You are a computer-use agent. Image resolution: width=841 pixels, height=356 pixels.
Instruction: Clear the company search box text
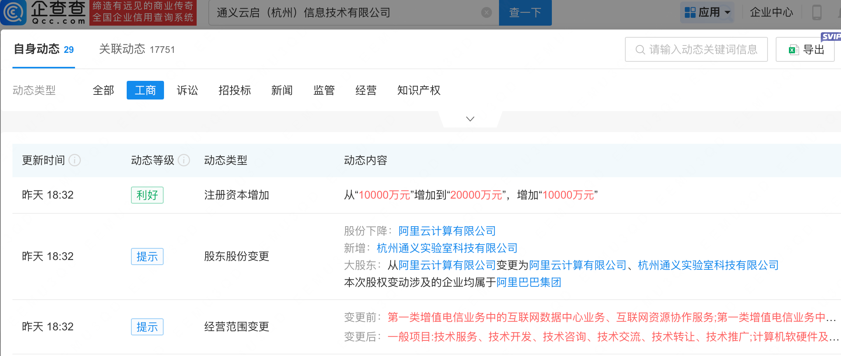pyautogui.click(x=486, y=13)
